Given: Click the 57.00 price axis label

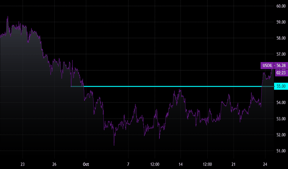Looking at the screenshot, I should 281,54.
